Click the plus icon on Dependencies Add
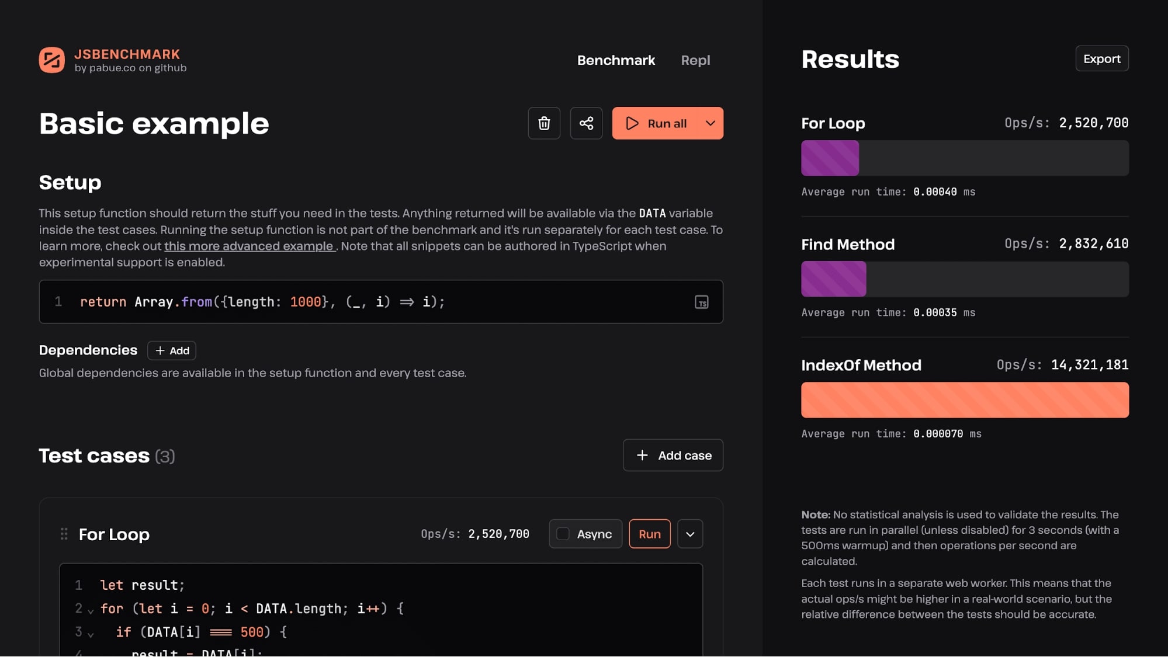 click(161, 350)
